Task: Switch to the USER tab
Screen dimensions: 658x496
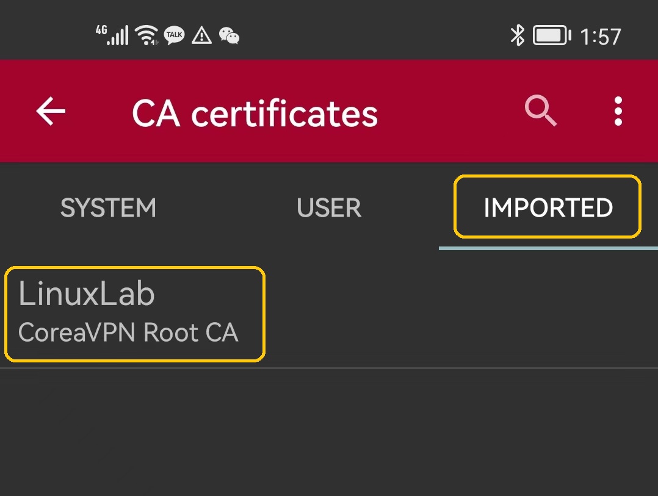Action: (329, 208)
